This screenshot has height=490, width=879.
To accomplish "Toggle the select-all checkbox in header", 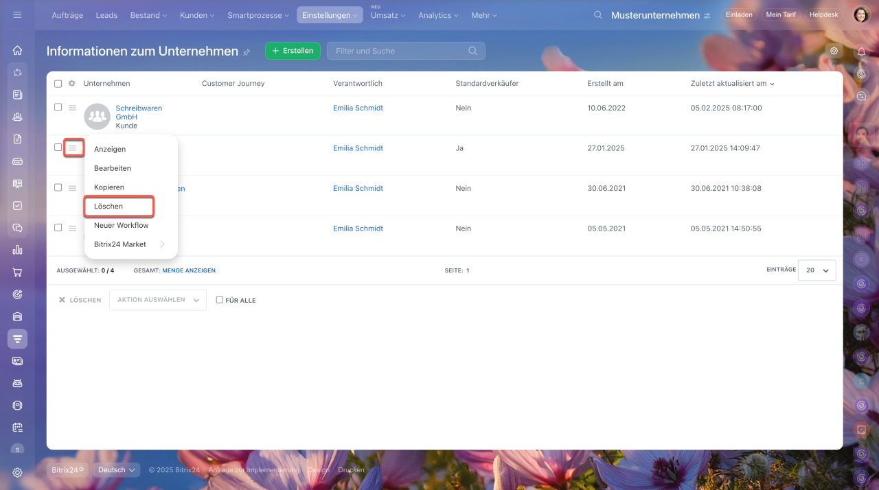I will click(58, 84).
